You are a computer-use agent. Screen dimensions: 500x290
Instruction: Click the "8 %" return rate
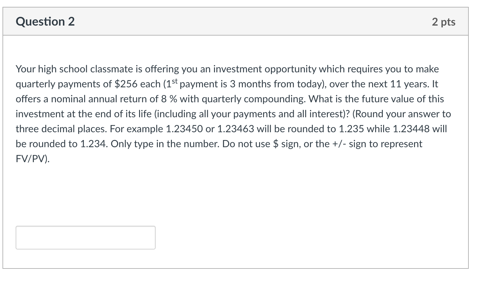pos(169,99)
